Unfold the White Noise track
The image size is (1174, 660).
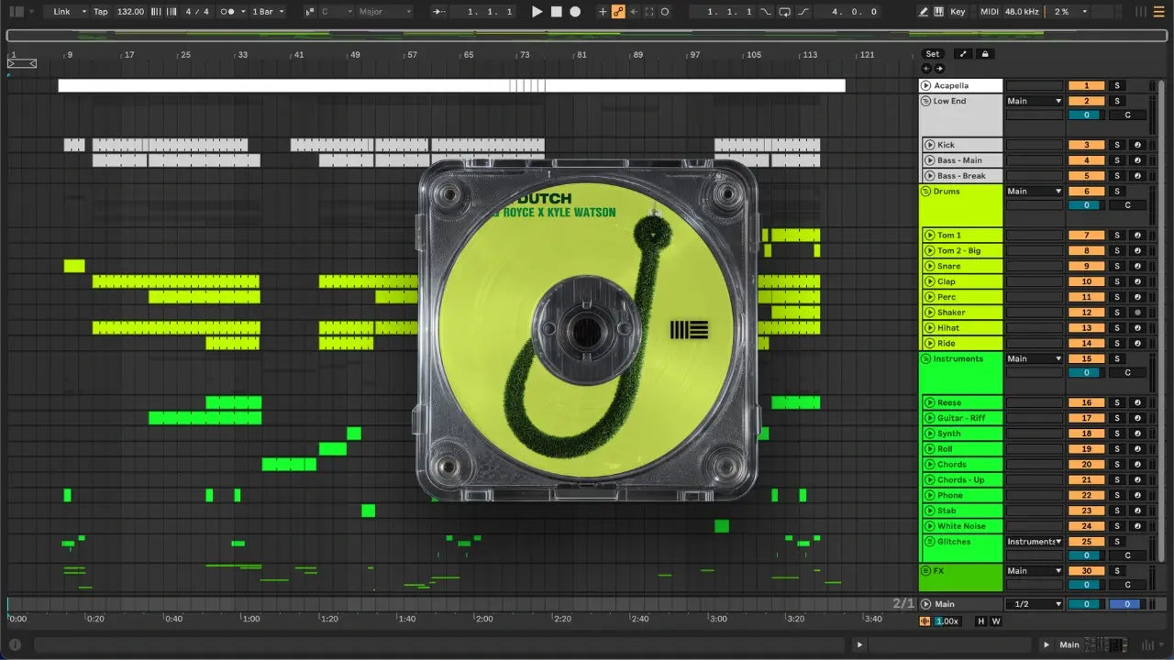click(929, 526)
